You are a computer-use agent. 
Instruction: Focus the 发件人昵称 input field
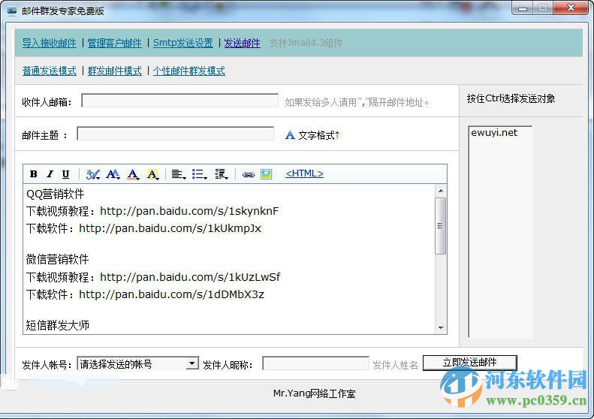click(x=315, y=363)
